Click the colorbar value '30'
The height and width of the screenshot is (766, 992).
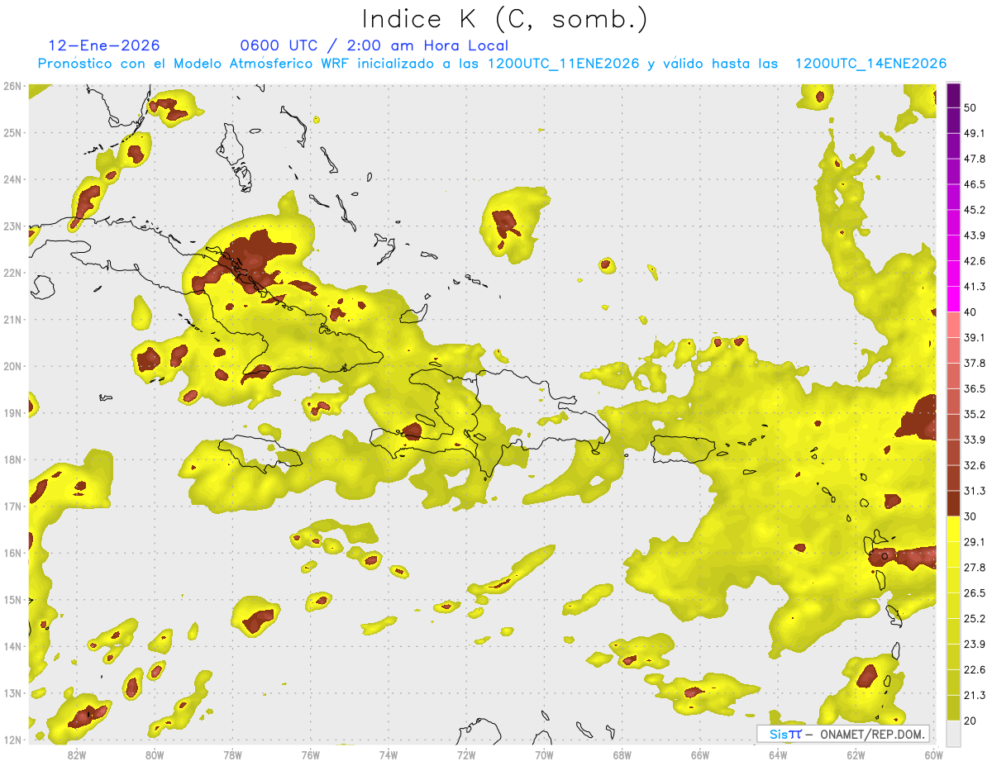[971, 516]
